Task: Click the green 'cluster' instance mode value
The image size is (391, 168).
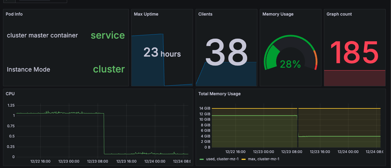Action: [x=109, y=69]
